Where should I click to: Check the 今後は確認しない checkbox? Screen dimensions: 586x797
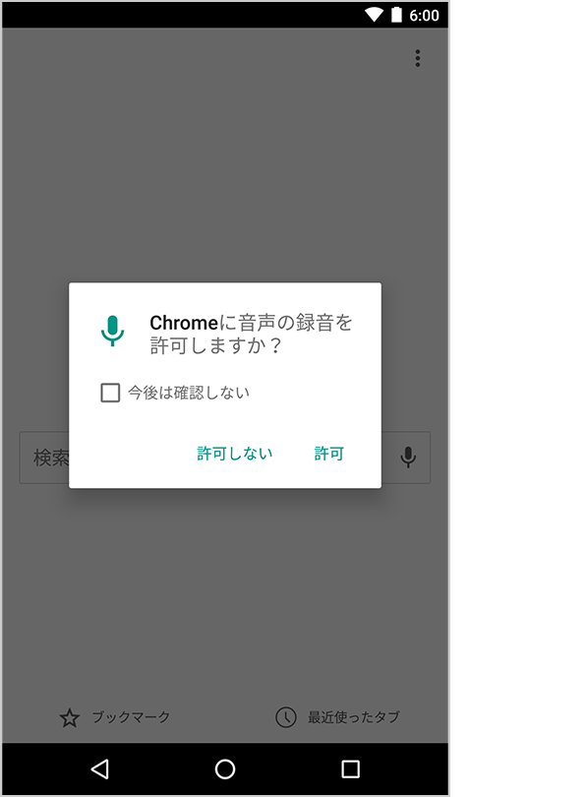[110, 393]
